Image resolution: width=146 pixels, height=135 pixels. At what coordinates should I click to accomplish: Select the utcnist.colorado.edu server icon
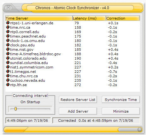pyautogui.click(x=8, y=58)
